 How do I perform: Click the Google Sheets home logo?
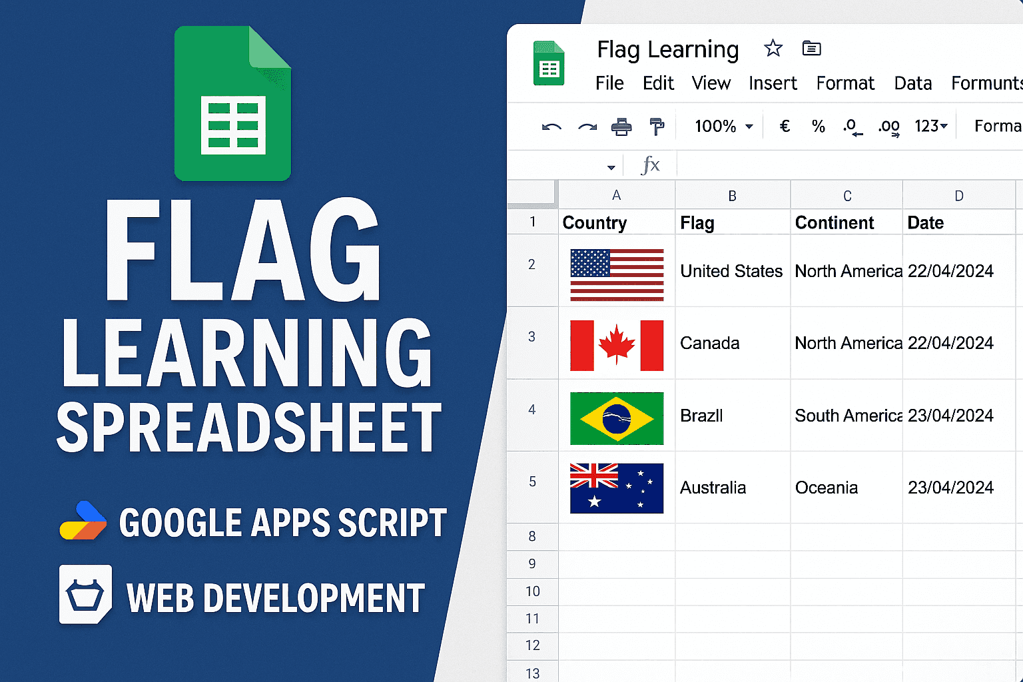coord(549,64)
